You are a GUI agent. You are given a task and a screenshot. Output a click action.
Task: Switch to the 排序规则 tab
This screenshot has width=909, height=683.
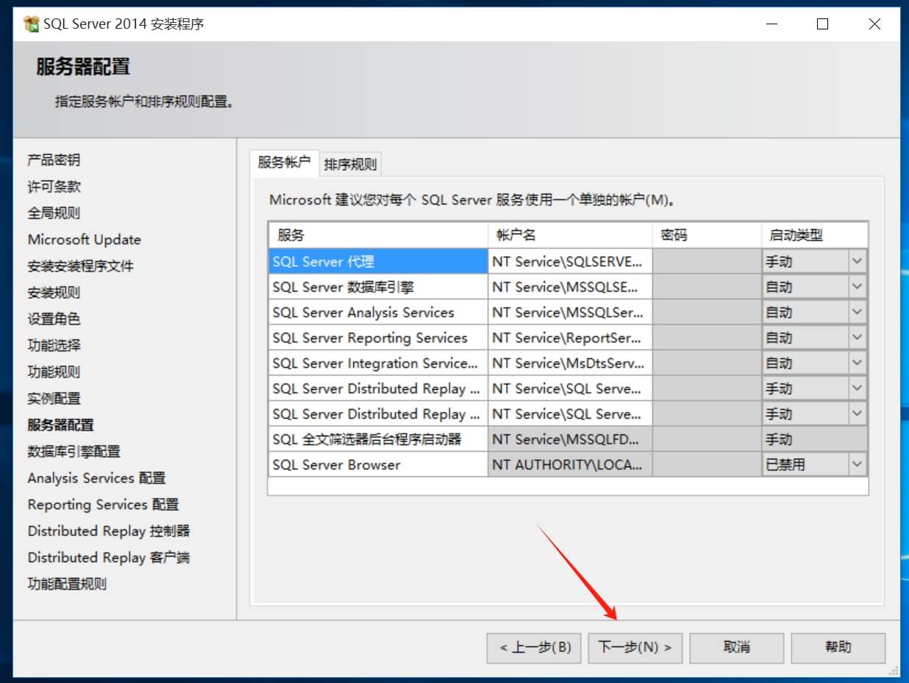350,164
